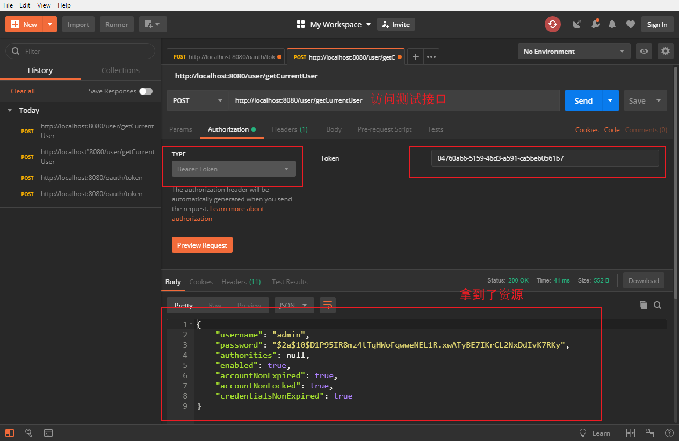Viewport: 679px width, 441px height.
Task: Open the Headers request tab
Action: click(x=289, y=129)
